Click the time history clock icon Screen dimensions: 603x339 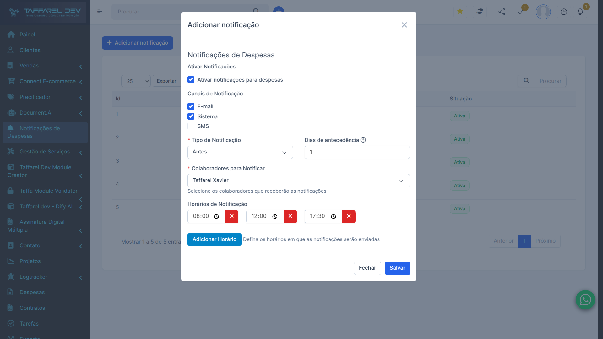coord(564,12)
